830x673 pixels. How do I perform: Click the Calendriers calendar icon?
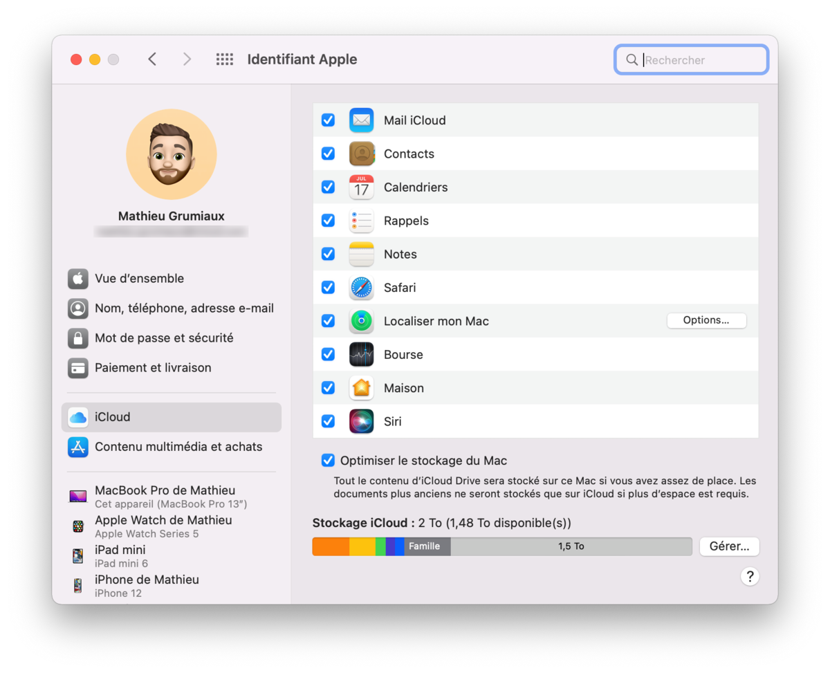click(361, 187)
